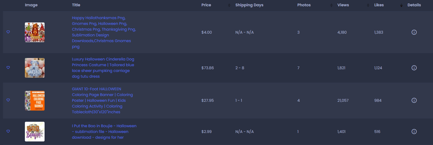The height and width of the screenshot is (145, 433).
Task: Click the orange Halloween Coloring Banner thumbnail
Action: tap(35, 101)
